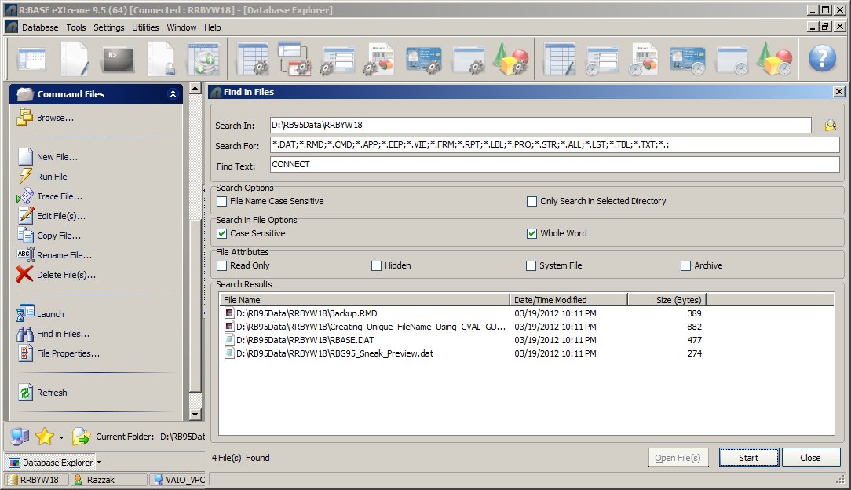This screenshot has width=851, height=490.
Task: Disable the Case Sensitive checkbox
Action: click(222, 233)
